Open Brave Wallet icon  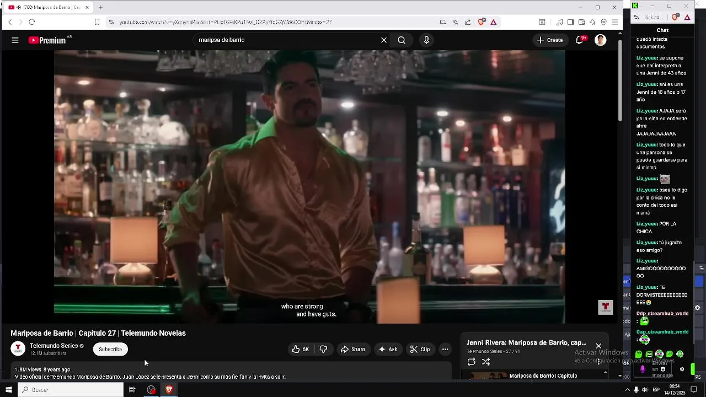point(581,22)
